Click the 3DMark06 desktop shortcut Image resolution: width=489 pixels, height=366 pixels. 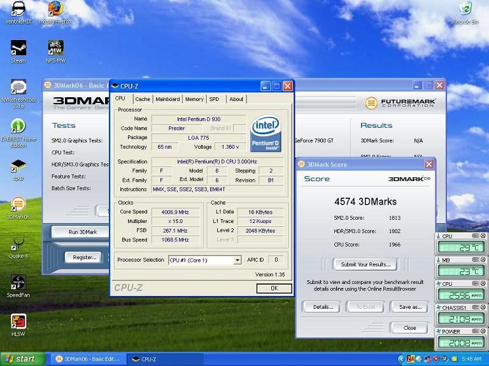[x=18, y=208]
